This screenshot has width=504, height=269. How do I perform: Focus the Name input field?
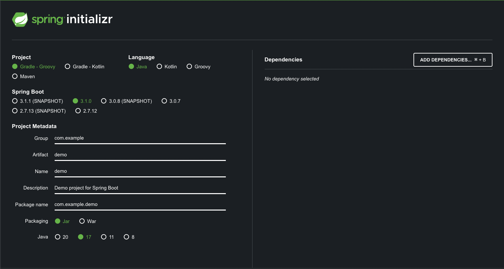(x=140, y=171)
